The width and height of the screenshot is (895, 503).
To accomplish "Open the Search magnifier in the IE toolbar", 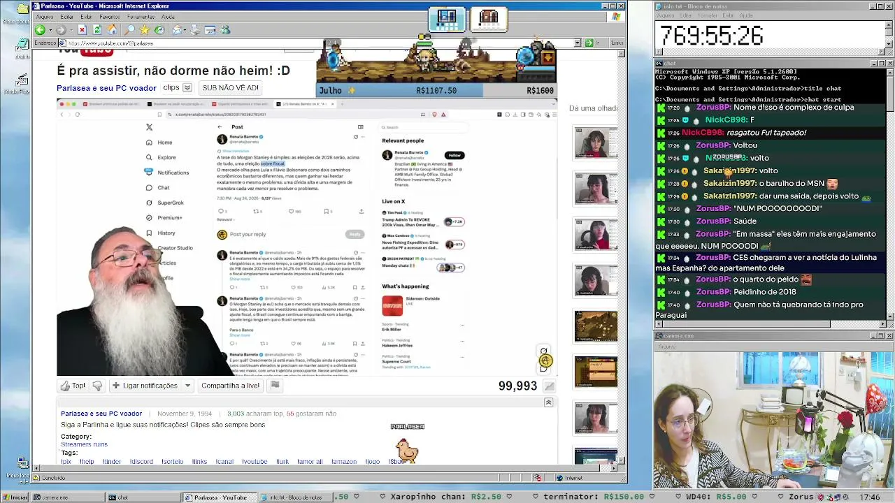I will [129, 30].
